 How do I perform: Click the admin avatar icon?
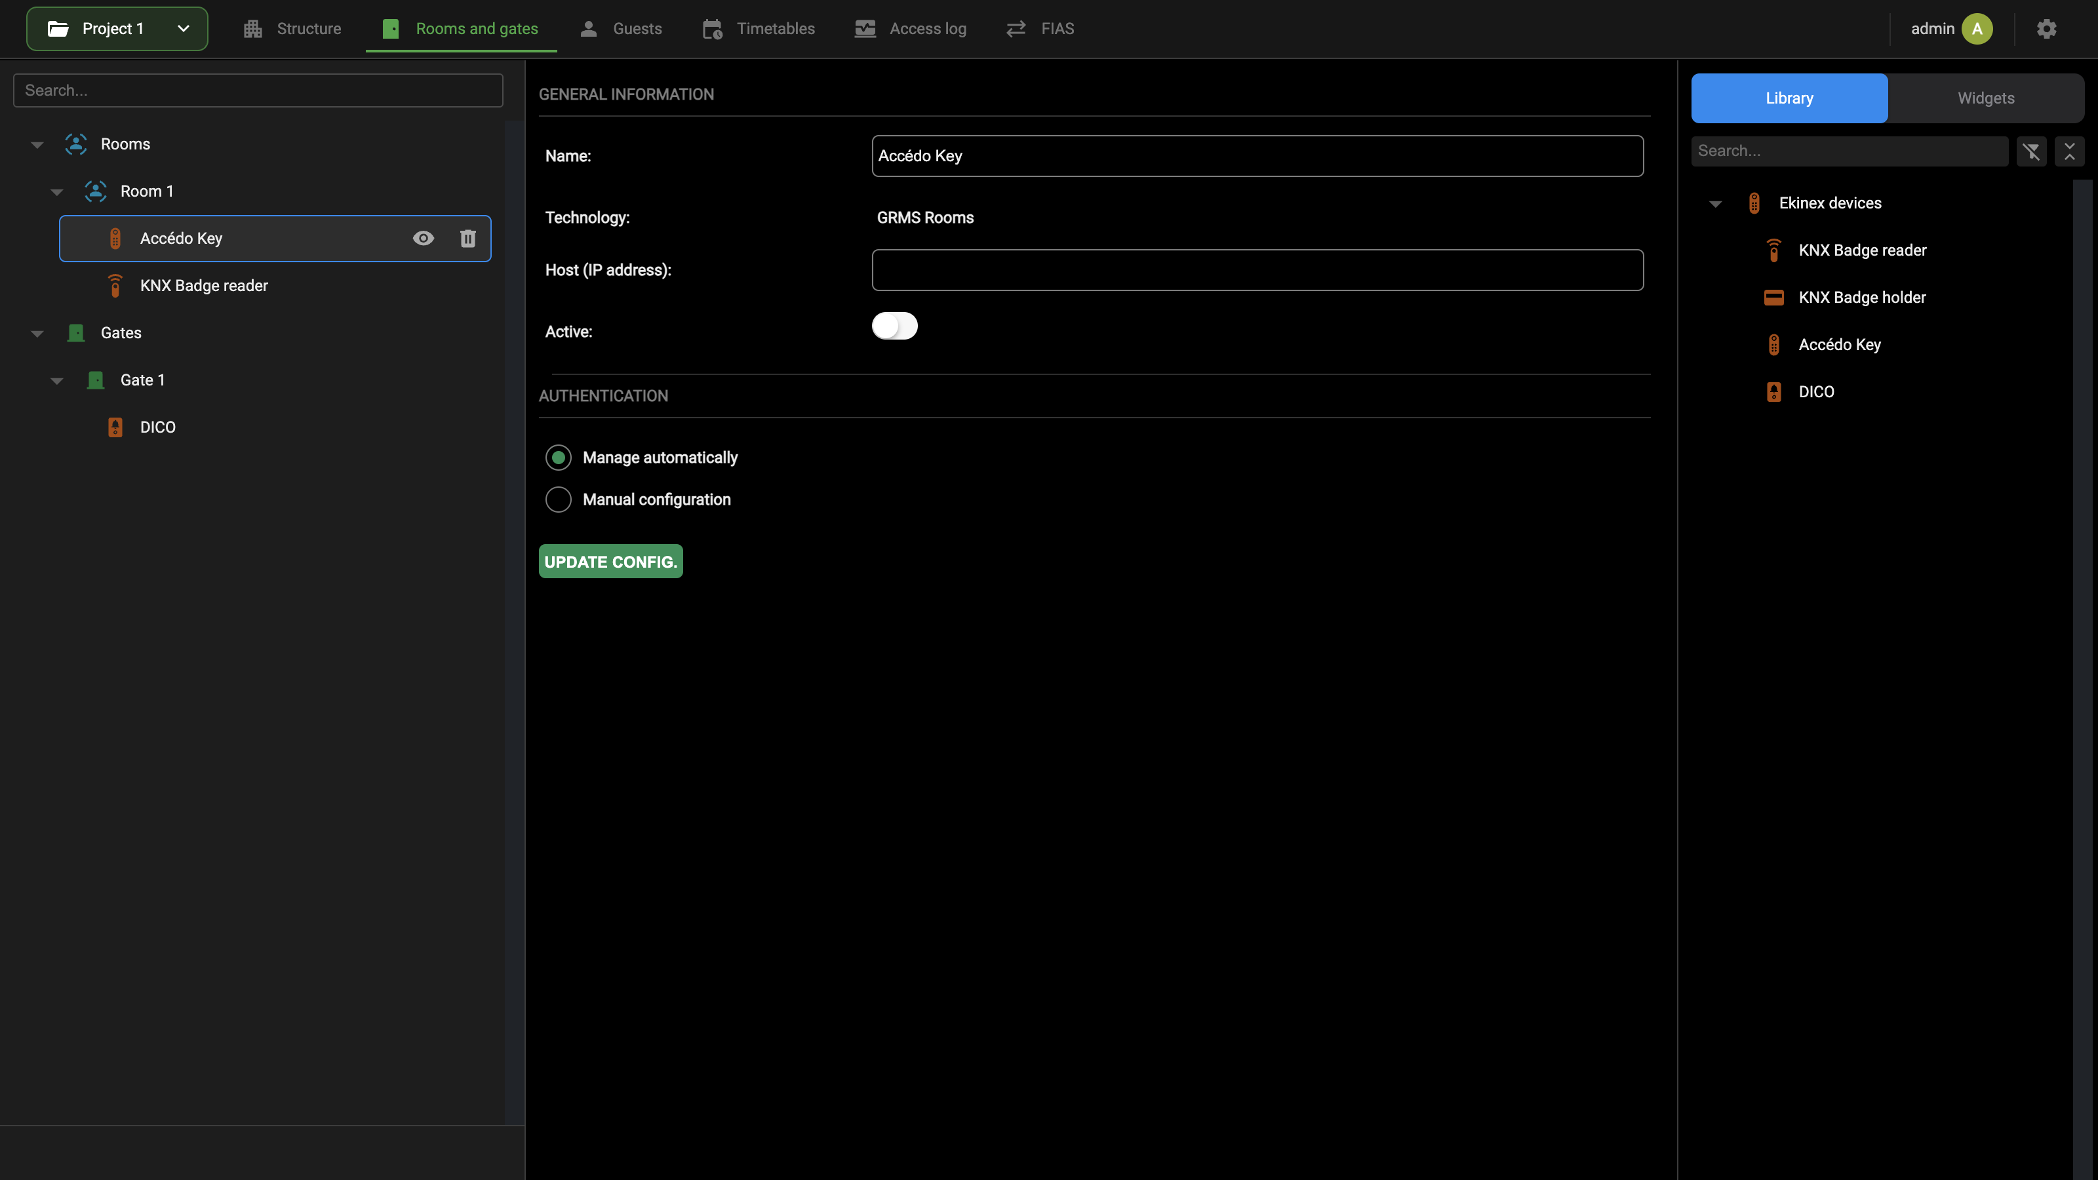pyautogui.click(x=1977, y=28)
